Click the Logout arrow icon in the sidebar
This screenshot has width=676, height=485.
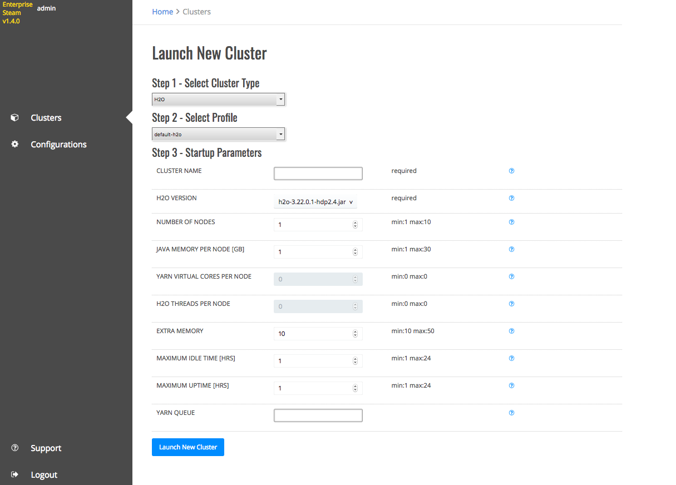click(x=15, y=474)
